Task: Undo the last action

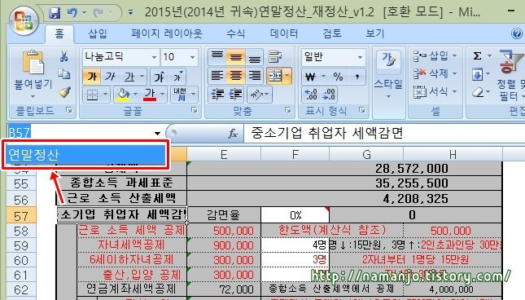Action: point(72,13)
